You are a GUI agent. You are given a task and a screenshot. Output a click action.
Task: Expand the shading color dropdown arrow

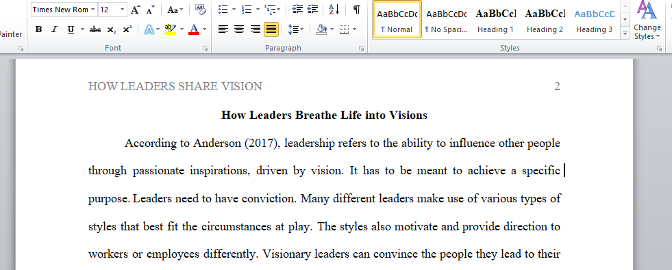pos(332,29)
